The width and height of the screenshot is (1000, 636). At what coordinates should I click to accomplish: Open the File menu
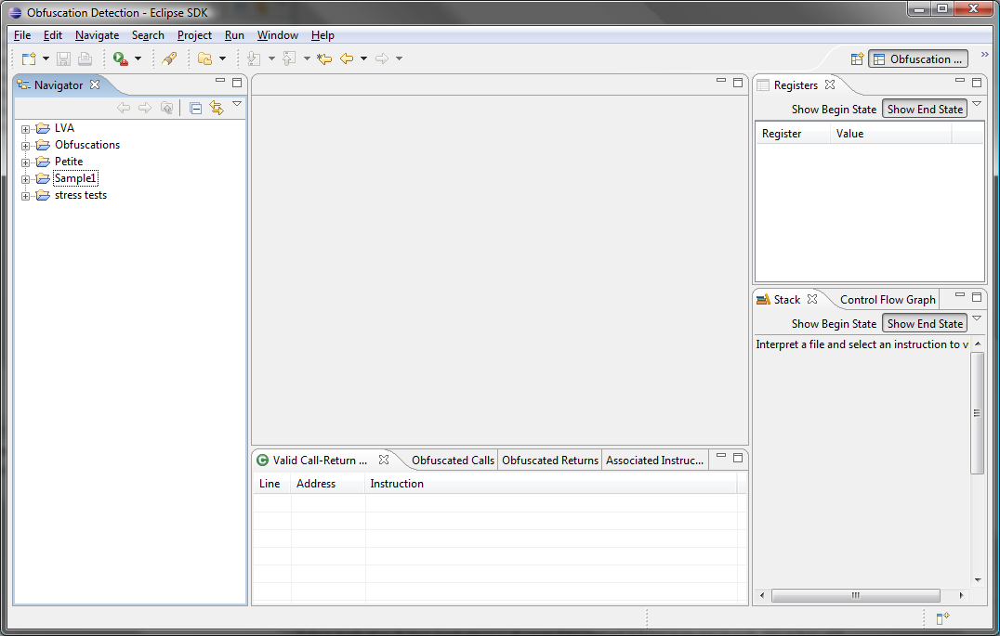click(22, 35)
